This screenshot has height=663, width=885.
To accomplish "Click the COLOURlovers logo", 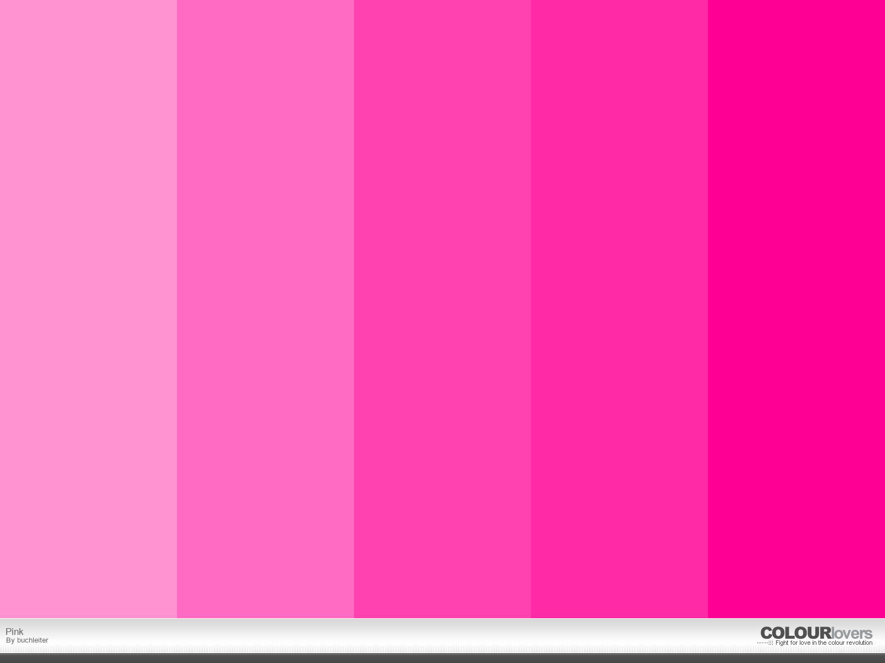I will 816,633.
